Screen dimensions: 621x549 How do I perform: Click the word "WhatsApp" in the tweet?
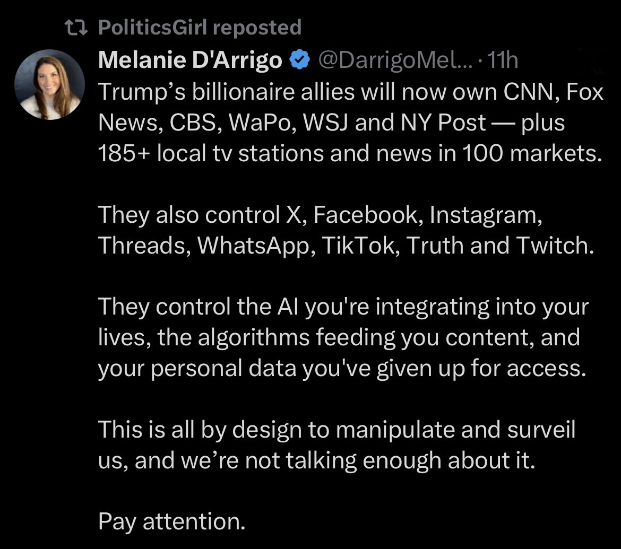click(x=252, y=246)
